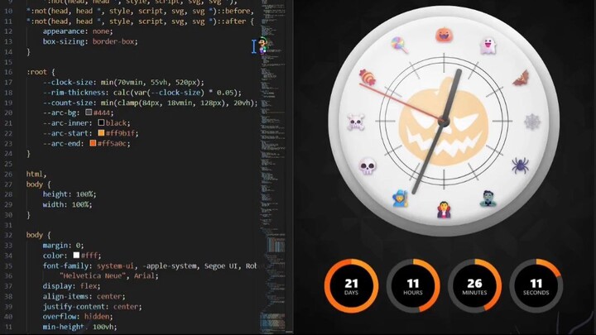The width and height of the screenshot is (596, 335).
Task: Click the ':root' selector text
Action: (37, 72)
